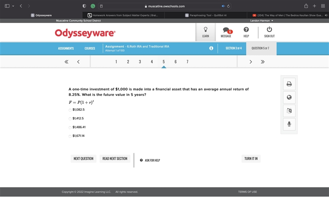The height and width of the screenshot is (205, 329).
Task: Mute audio with address bar speaker icon
Action: click(x=223, y=6)
